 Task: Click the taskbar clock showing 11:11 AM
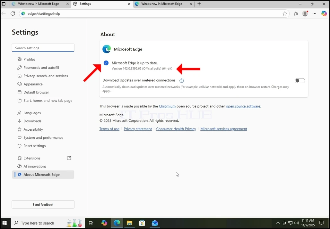[x=308, y=223]
